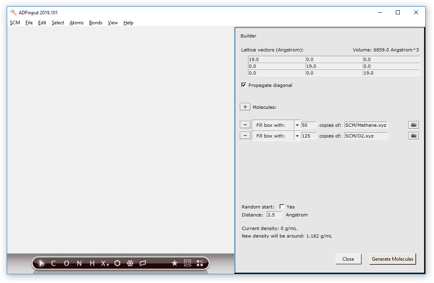Open the SCM menu
Viewport: 434px width, 283px height.
15,23
